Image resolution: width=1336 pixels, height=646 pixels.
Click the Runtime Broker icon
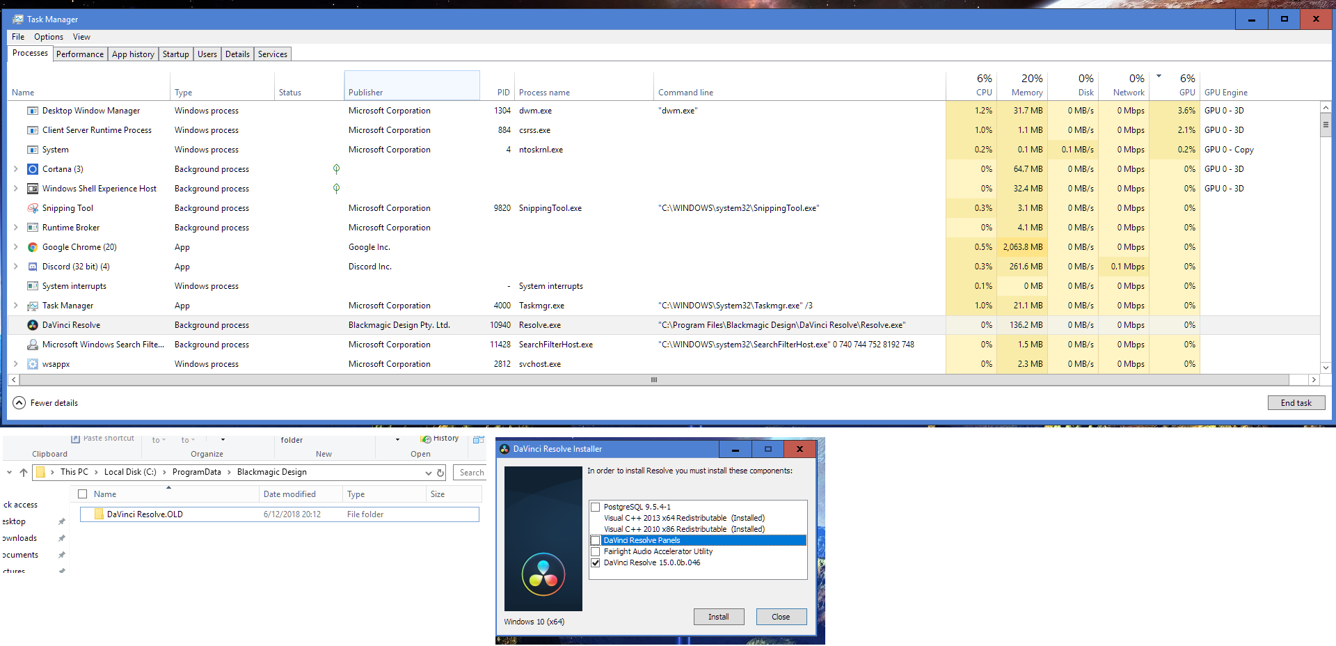(x=33, y=228)
